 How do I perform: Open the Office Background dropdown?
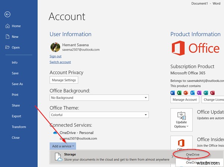click(99, 98)
